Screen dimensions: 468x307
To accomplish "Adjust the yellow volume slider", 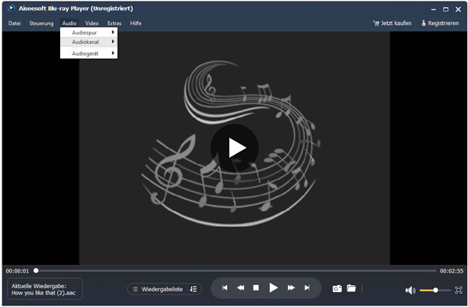I will [x=435, y=291].
